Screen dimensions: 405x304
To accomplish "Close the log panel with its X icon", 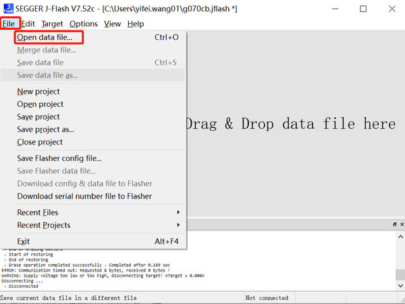I will (402, 224).
